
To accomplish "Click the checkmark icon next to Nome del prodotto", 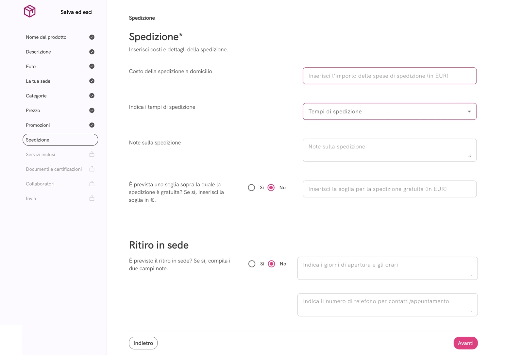I will click(x=92, y=37).
